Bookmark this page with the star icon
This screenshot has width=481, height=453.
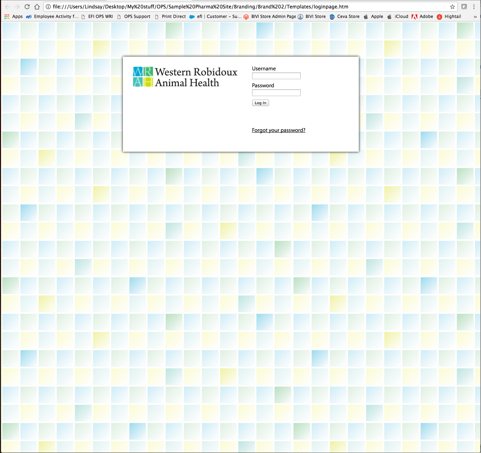(452, 7)
